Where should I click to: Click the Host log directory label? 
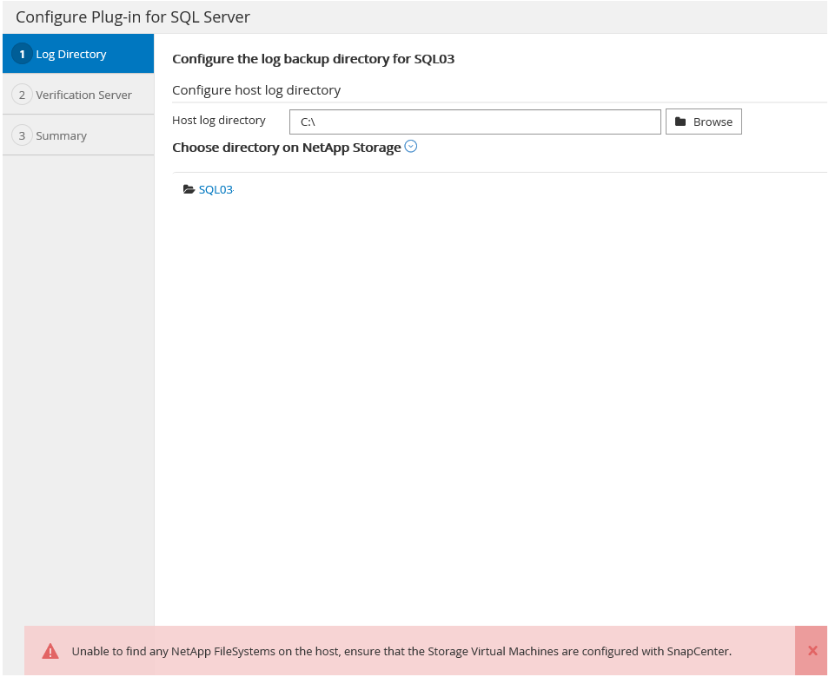click(x=219, y=121)
